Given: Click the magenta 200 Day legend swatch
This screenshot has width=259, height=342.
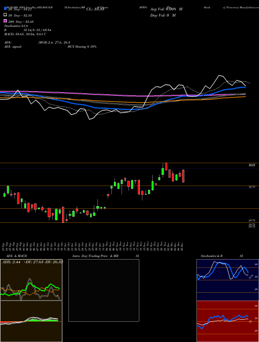Looking at the screenshot, I should click(5, 21).
